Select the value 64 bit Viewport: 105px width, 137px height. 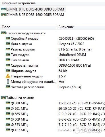coord(63,71)
